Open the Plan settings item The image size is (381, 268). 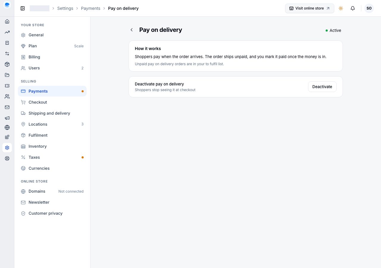tap(52, 46)
